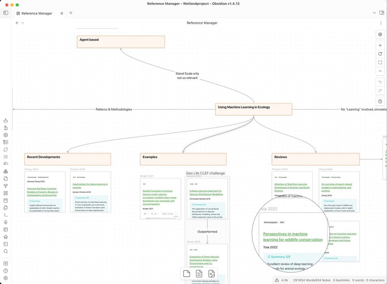Open the search icon in left ribbon
The height and width of the screenshot is (284, 387).
point(6,252)
